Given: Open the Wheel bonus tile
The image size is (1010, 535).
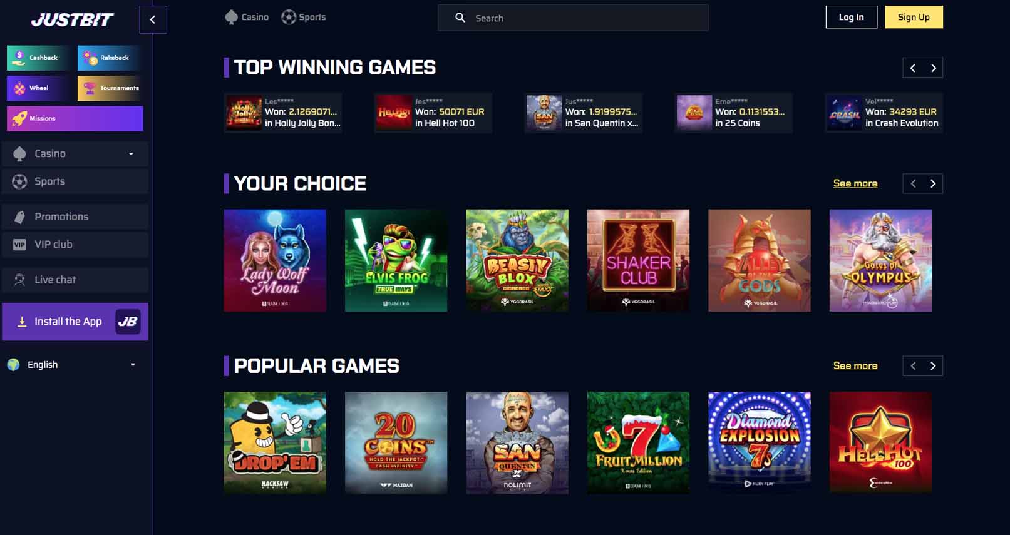Looking at the screenshot, I should (38, 88).
